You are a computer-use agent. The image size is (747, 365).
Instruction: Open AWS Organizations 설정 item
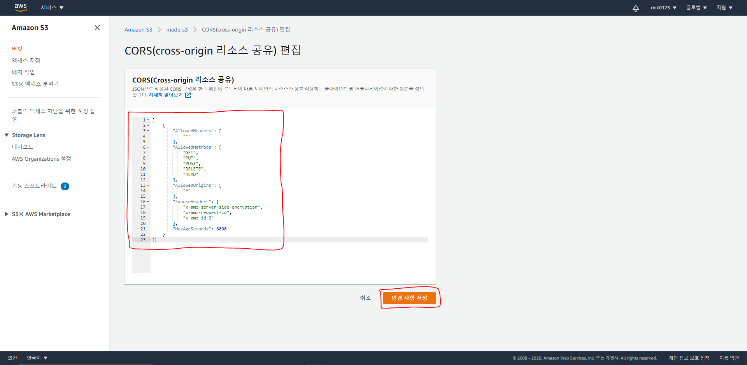point(41,159)
